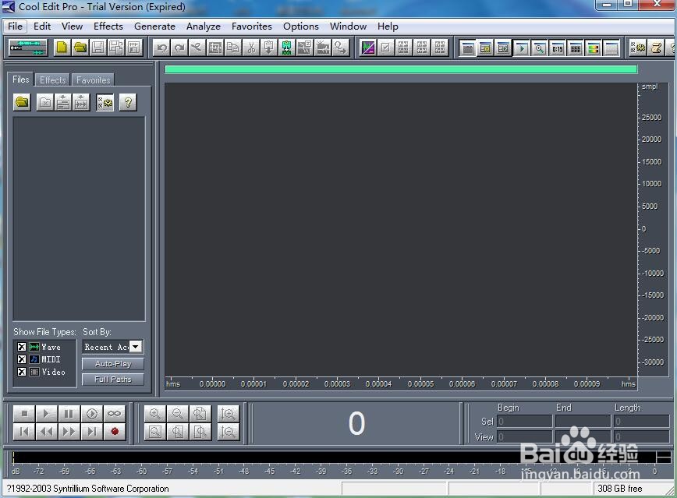Open the Sort By Recent dropdown
Image resolution: width=677 pixels, height=498 pixels.
(135, 347)
